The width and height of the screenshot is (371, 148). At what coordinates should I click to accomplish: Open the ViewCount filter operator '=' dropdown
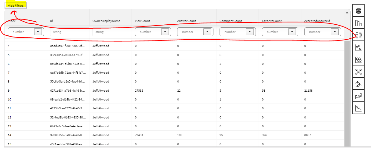(x=165, y=32)
